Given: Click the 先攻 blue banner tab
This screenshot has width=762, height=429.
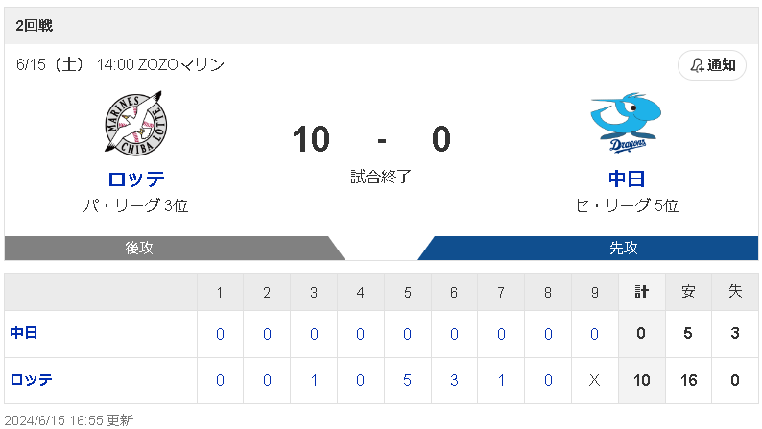Looking at the screenshot, I should pos(624,248).
